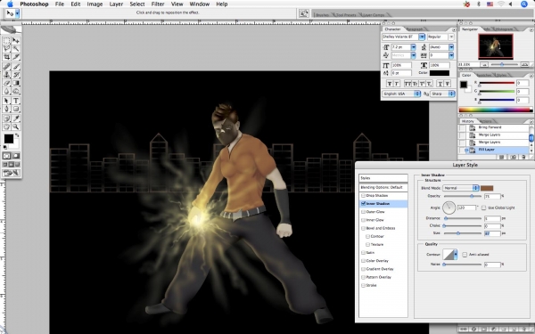Select the Pen tool
Image resolution: width=535 pixels, height=334 pixels.
tap(6, 109)
